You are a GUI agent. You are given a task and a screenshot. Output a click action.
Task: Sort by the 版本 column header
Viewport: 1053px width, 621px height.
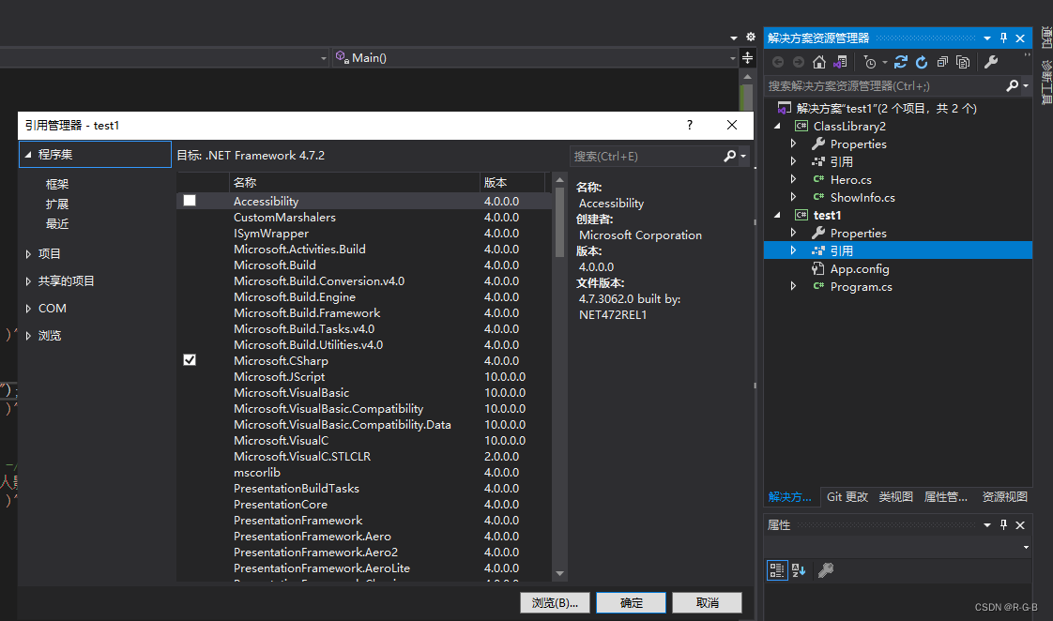tap(512, 183)
